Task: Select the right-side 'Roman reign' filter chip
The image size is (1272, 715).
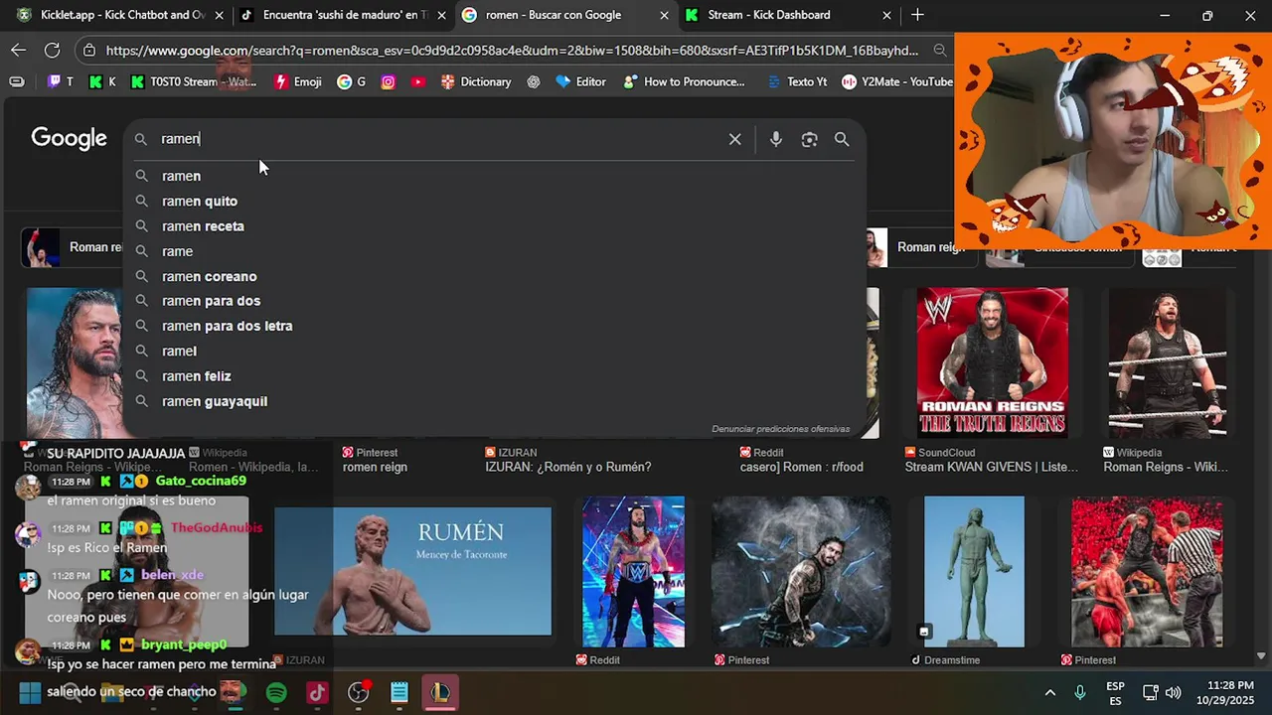Action: point(917,247)
